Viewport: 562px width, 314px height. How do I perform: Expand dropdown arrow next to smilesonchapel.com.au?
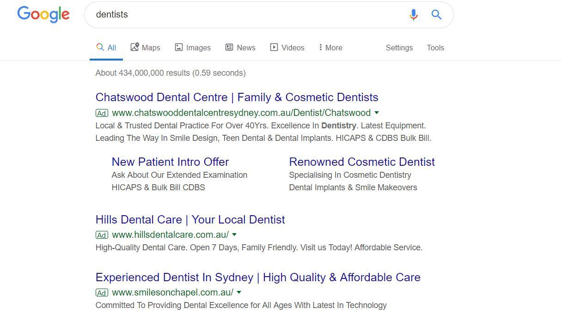click(x=239, y=292)
